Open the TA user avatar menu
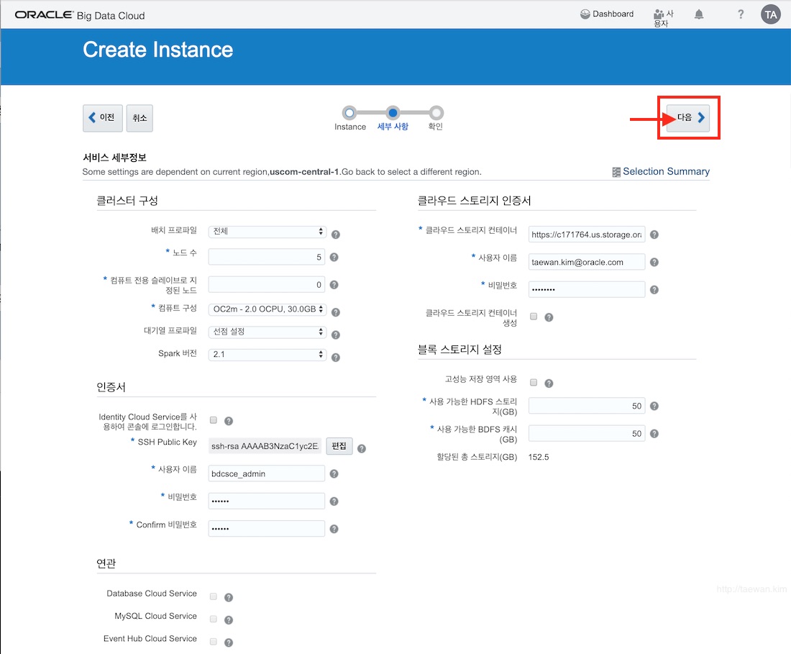The image size is (791, 654). tap(770, 14)
